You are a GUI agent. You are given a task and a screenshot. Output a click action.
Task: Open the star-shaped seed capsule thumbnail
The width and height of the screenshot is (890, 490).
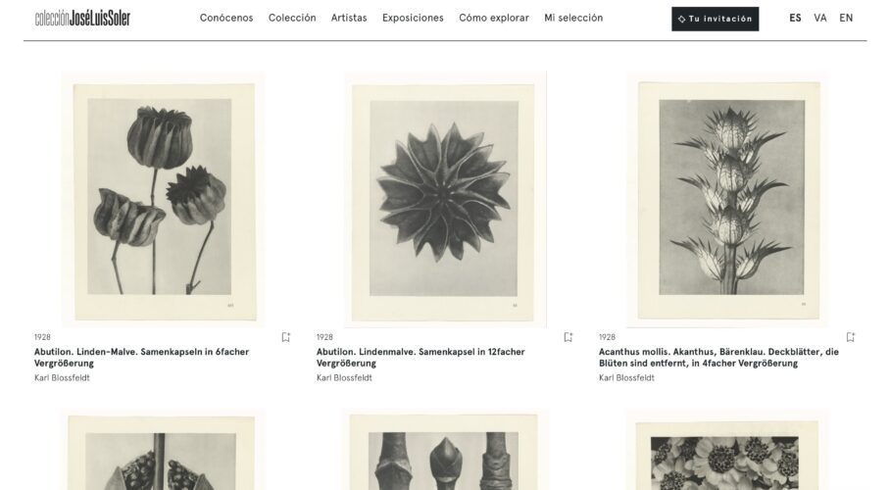click(x=445, y=199)
